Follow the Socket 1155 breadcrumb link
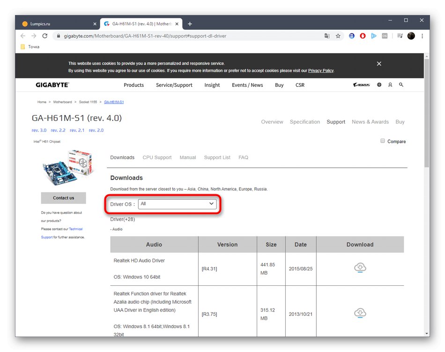Viewport: 445px width, 352px height. click(x=88, y=102)
